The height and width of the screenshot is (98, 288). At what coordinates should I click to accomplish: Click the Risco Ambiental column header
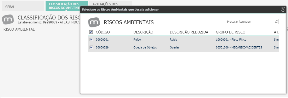click(19, 29)
